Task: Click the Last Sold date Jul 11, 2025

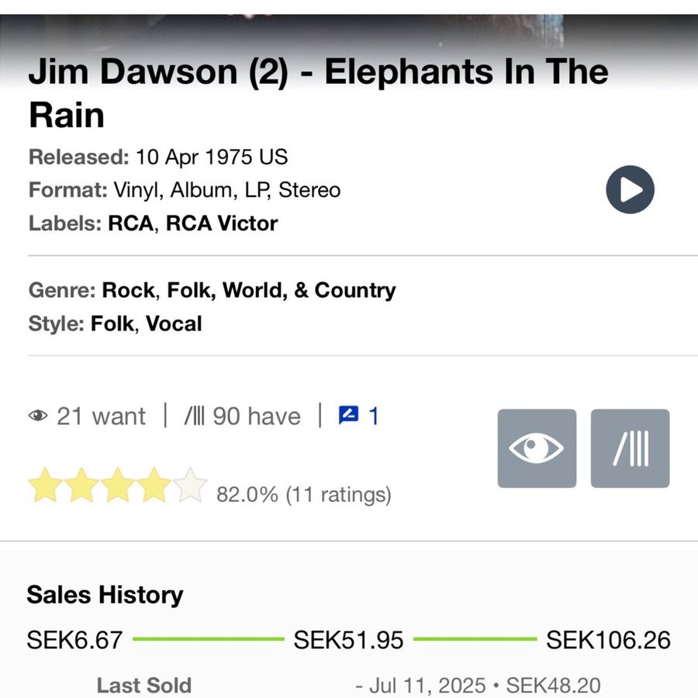Action: [427, 686]
